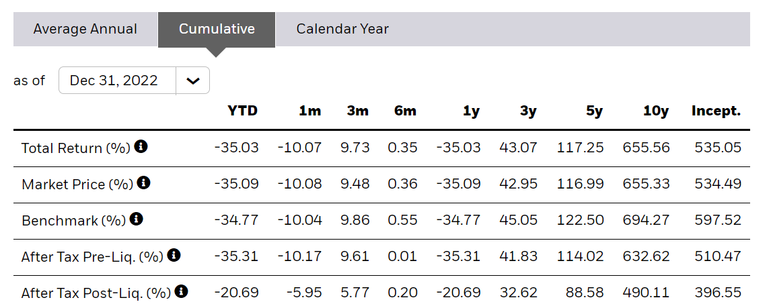Click the Benchmark (%) row label
The height and width of the screenshot is (304, 771).
coord(74,220)
